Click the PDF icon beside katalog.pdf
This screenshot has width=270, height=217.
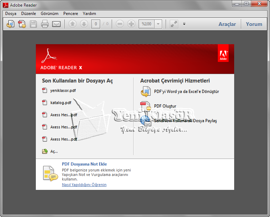point(45,103)
